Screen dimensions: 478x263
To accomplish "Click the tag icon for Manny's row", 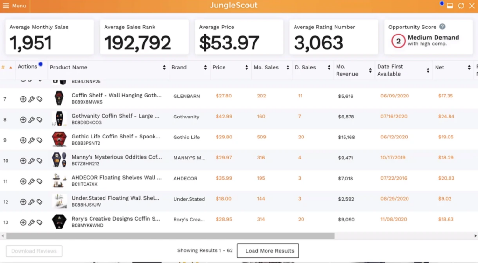I will (40, 161).
